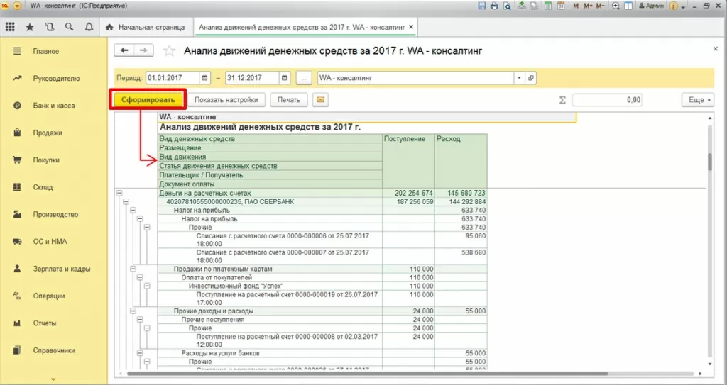Open the history icon in top panel
This screenshot has height=385, width=727.
tap(50, 27)
